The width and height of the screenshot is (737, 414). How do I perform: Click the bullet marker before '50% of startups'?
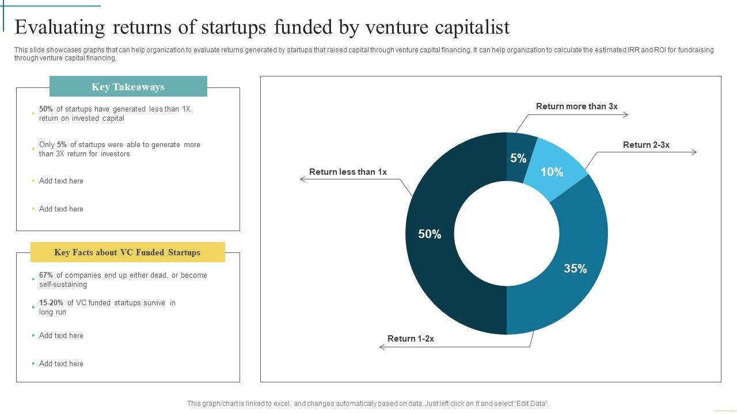[x=33, y=113]
